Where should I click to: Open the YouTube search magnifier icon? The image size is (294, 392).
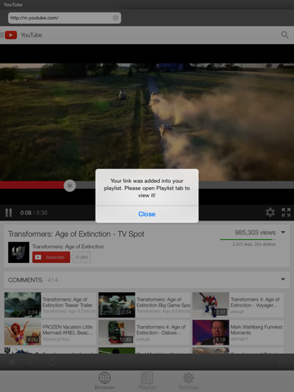click(284, 35)
